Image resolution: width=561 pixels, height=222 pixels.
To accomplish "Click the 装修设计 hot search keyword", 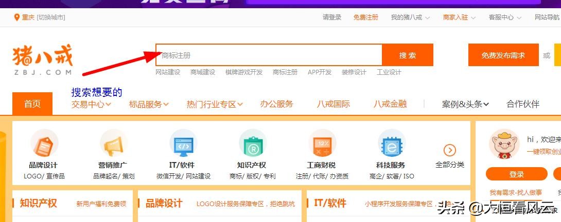I will tap(354, 72).
